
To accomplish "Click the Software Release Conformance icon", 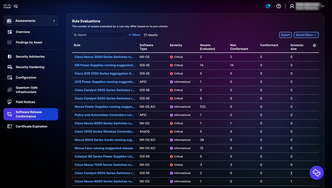I will pyautogui.click(x=10, y=114).
